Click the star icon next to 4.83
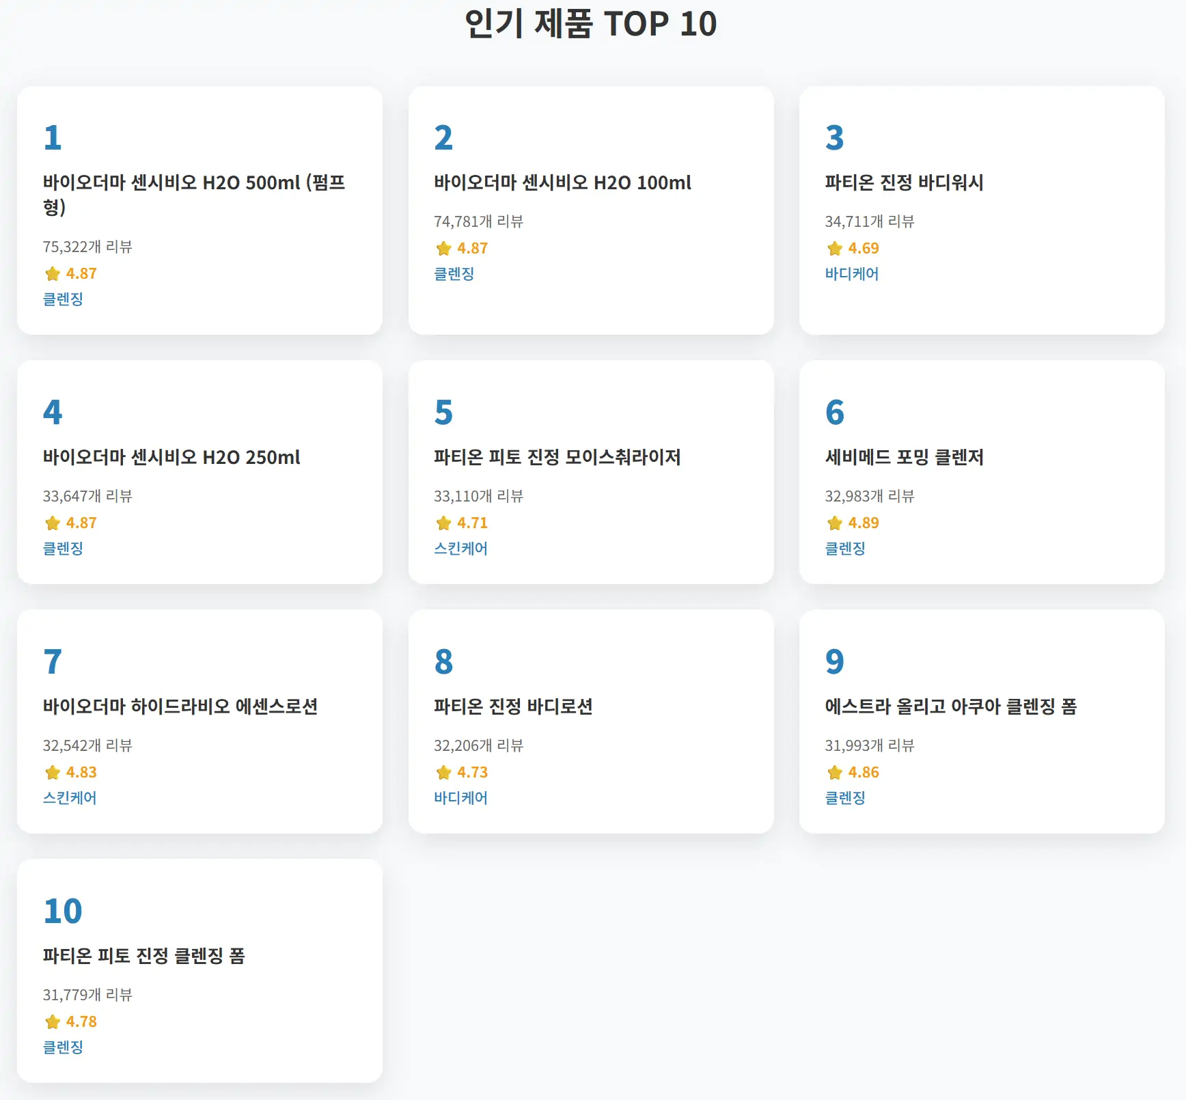 pyautogui.click(x=53, y=773)
